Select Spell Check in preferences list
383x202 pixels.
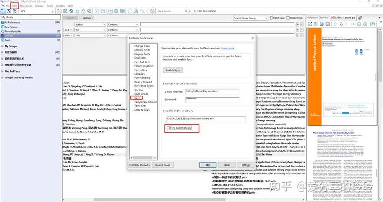[x=141, y=94]
